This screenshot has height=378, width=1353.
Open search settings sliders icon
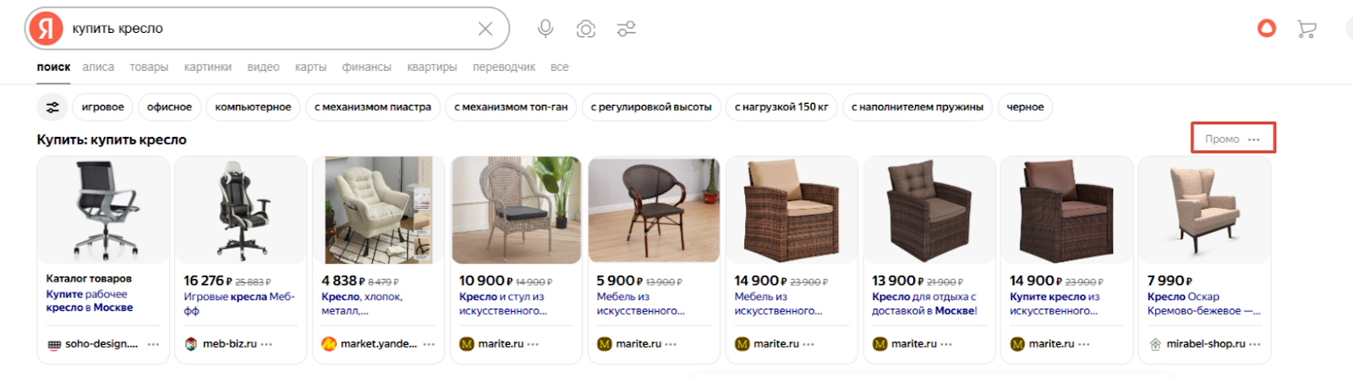click(627, 29)
